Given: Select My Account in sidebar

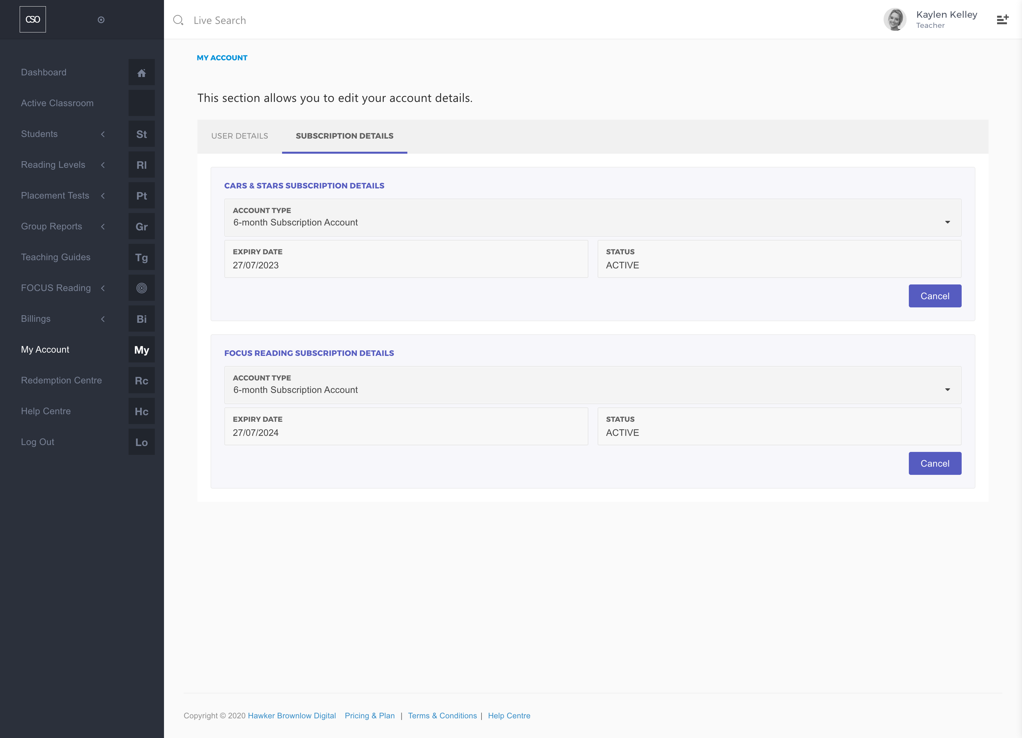Looking at the screenshot, I should (45, 349).
